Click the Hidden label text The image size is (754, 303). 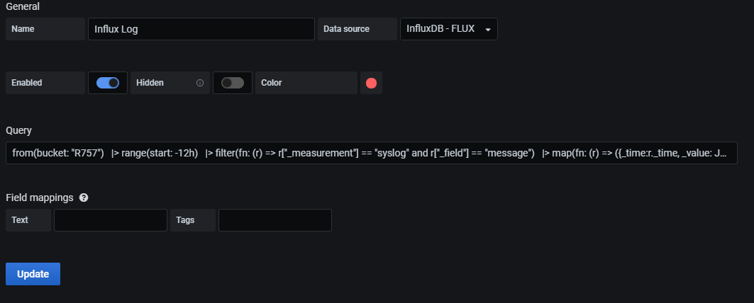150,83
